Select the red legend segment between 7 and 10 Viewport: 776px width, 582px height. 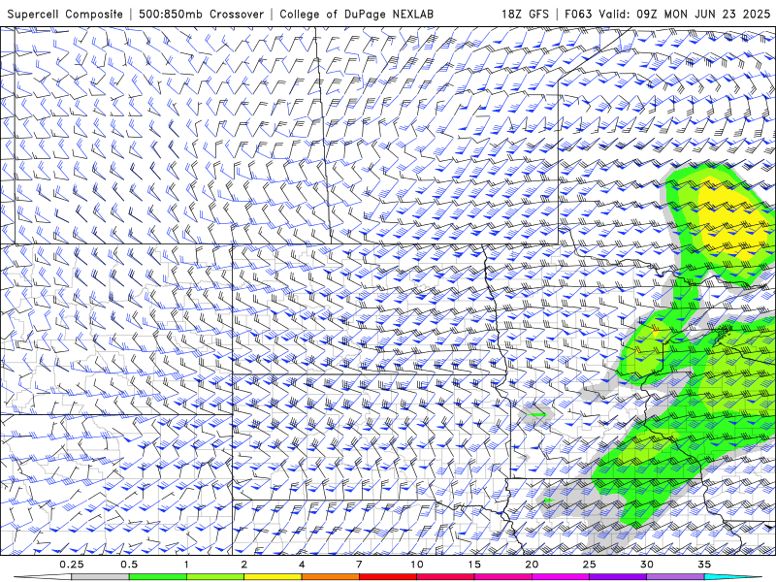[388, 577]
